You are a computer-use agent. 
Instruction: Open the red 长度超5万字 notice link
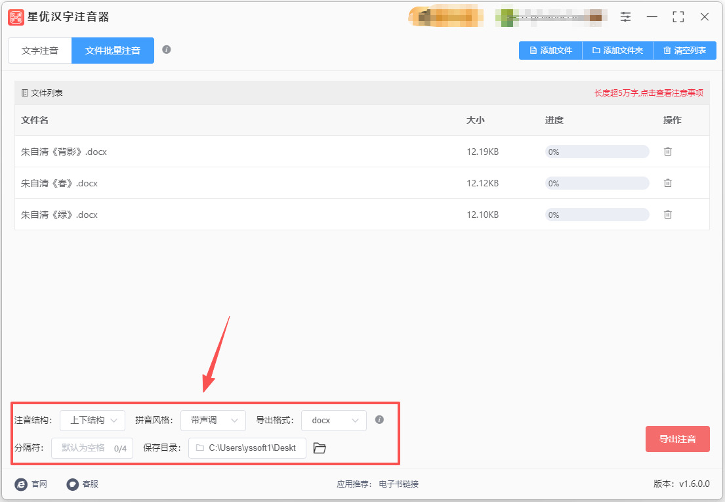tap(649, 93)
